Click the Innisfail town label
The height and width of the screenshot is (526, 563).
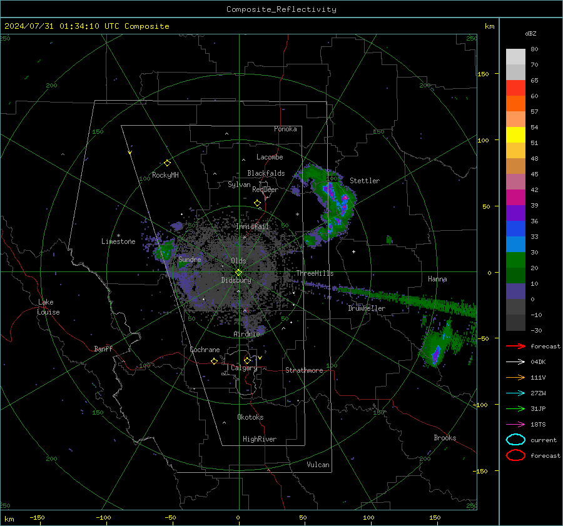coord(252,226)
